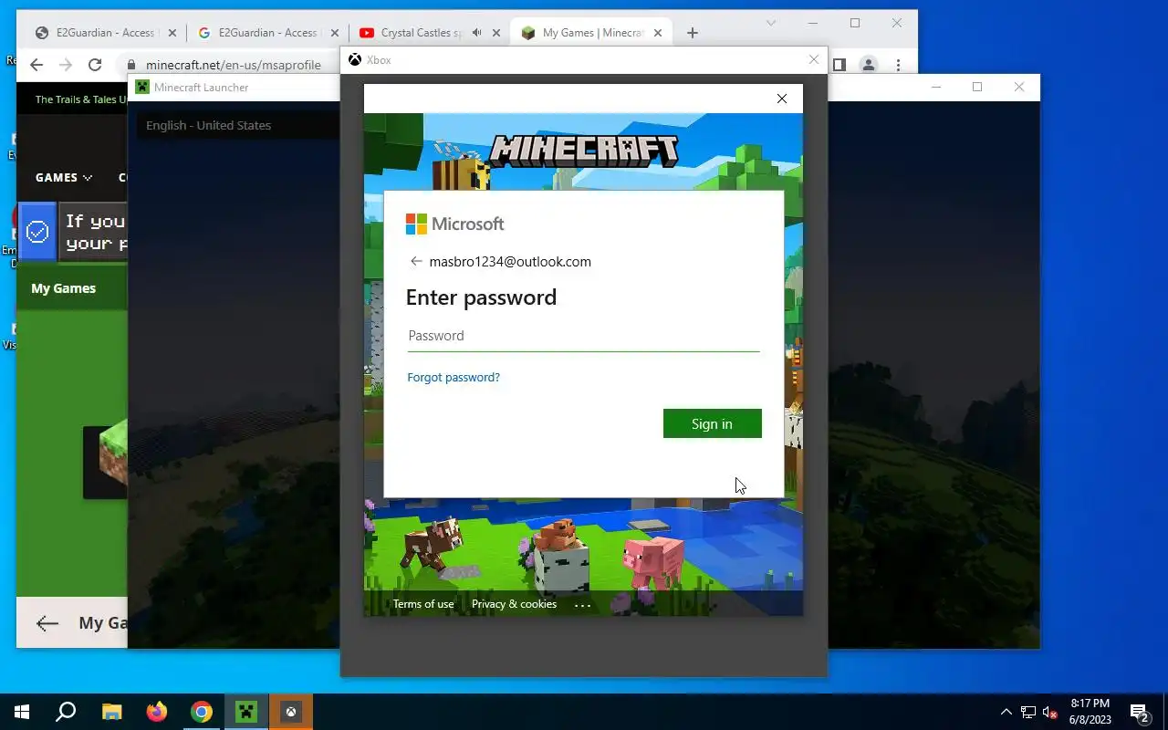Open The Trails & Tales banner link
1168x730 pixels.
point(81,99)
